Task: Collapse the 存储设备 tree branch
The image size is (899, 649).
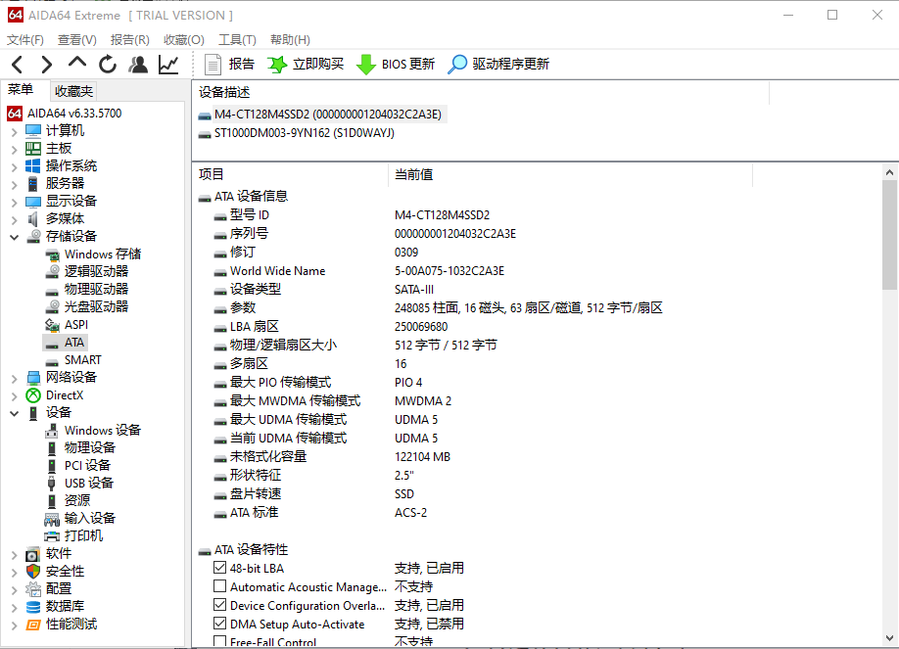Action: [x=15, y=236]
